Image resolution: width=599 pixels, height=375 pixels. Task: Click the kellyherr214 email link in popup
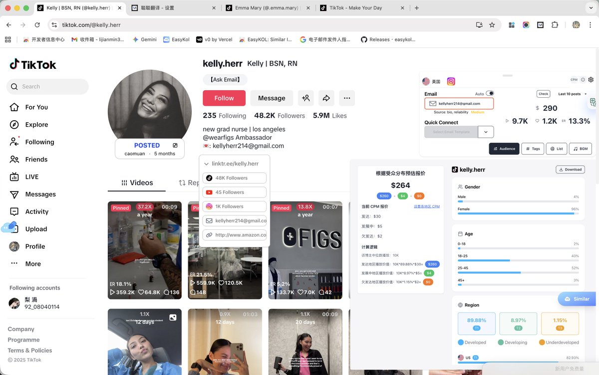[x=235, y=220]
